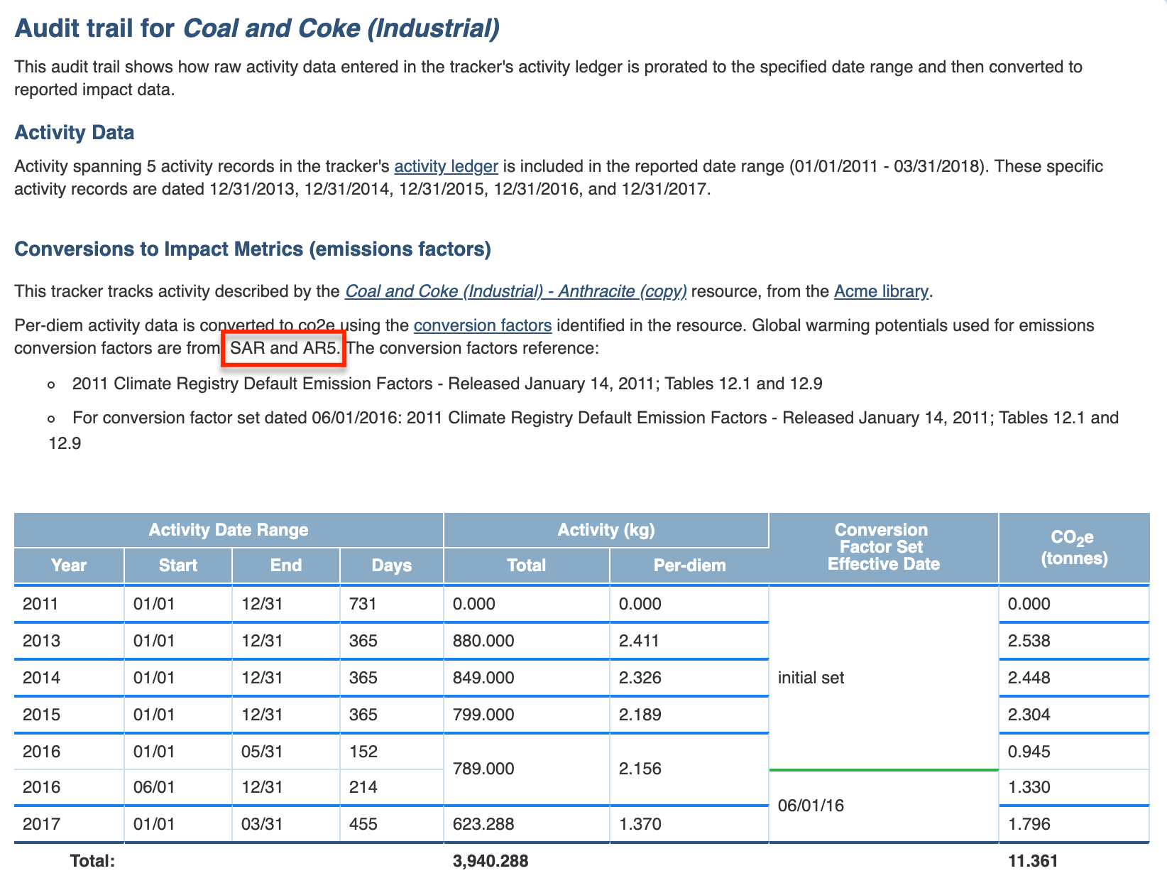Image resolution: width=1167 pixels, height=888 pixels.
Task: Click the Year column header
Action: (69, 565)
